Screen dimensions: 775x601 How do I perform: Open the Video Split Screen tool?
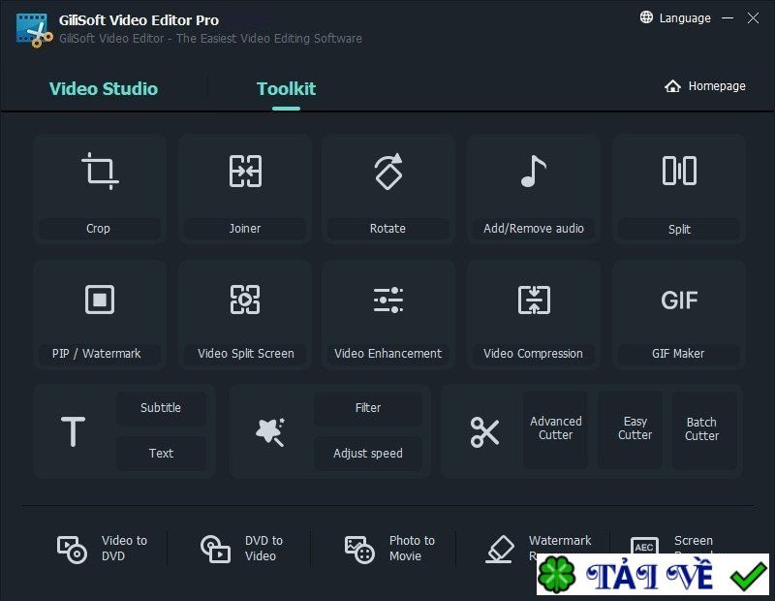[x=244, y=314]
